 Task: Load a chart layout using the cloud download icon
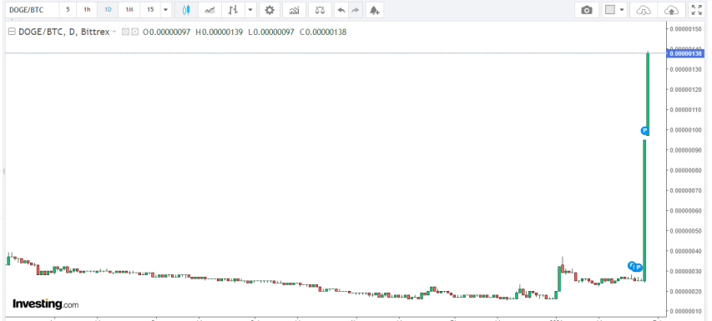644,10
